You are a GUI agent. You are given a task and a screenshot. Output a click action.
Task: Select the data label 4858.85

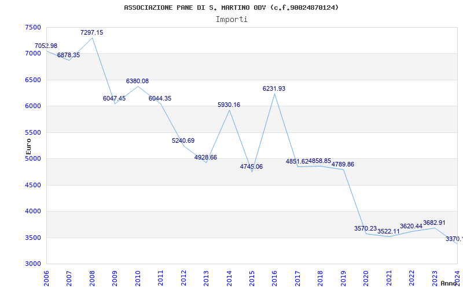tap(320, 161)
